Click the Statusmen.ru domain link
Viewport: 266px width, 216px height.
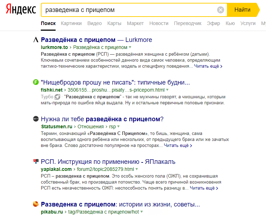point(57,126)
